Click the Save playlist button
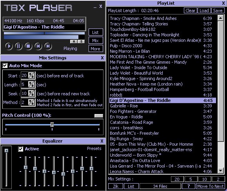Screen dimensions: 227x191 (218, 11)
